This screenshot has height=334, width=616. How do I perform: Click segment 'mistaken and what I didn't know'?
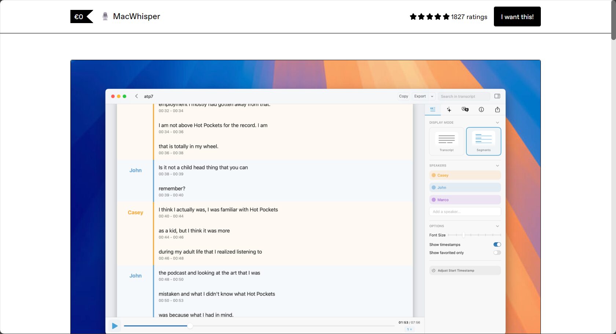tap(217, 294)
